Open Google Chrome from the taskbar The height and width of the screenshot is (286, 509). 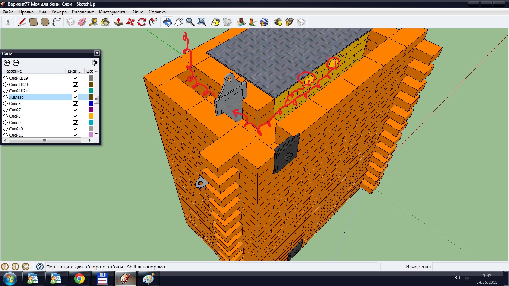click(79, 278)
